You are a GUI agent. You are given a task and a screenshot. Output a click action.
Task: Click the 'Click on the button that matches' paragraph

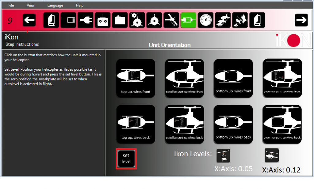tap(52, 57)
